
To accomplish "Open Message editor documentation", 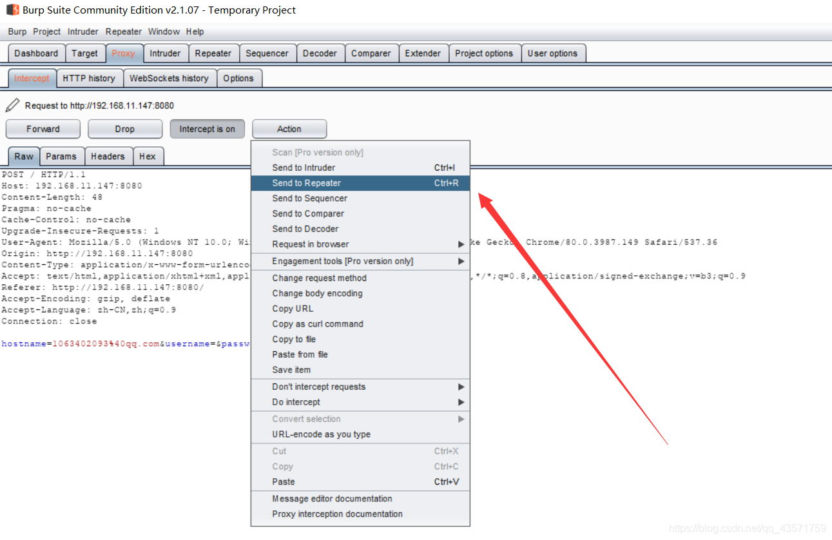I will pyautogui.click(x=360, y=499).
